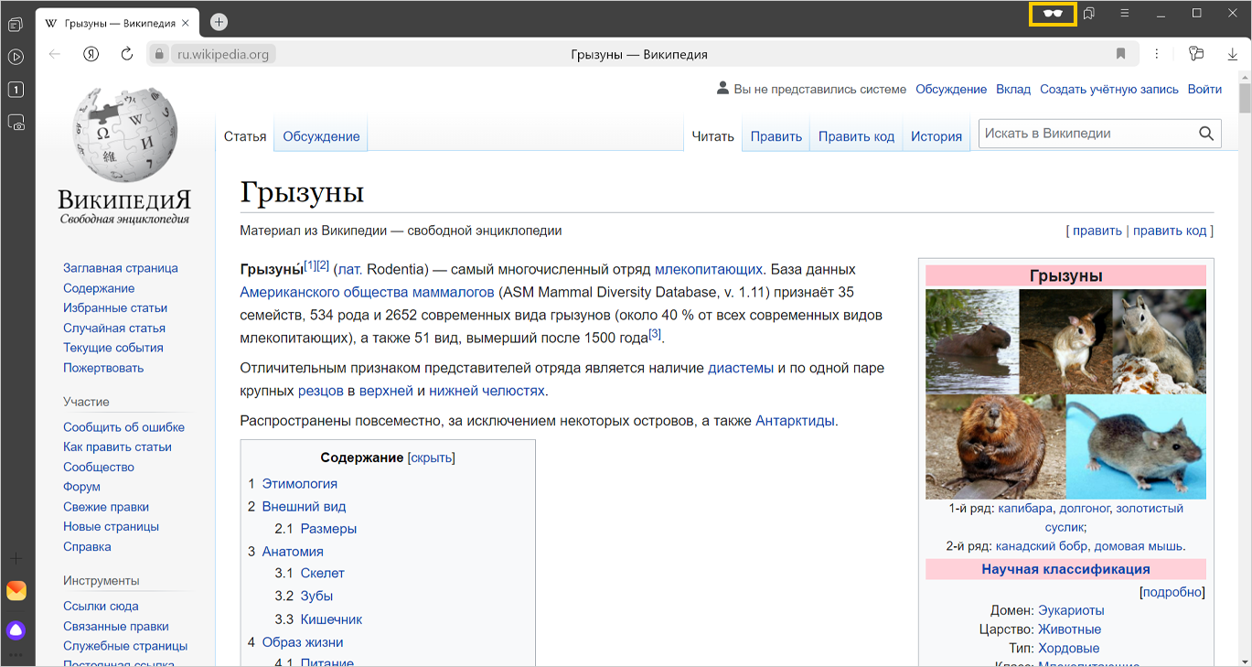
Task: Bookmark this page in address bar
Action: pyautogui.click(x=1120, y=54)
